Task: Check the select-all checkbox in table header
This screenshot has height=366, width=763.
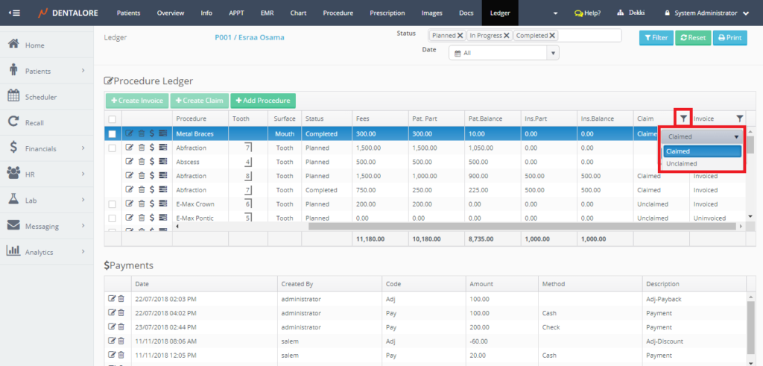Action: 112,119
